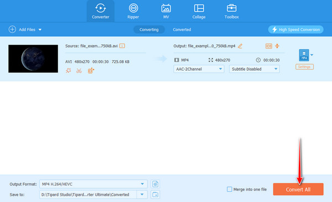
Task: Click the orange compress icon next to ID3
Action: (x=277, y=46)
